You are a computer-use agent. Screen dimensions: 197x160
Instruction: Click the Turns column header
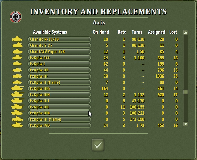[x=137, y=32]
